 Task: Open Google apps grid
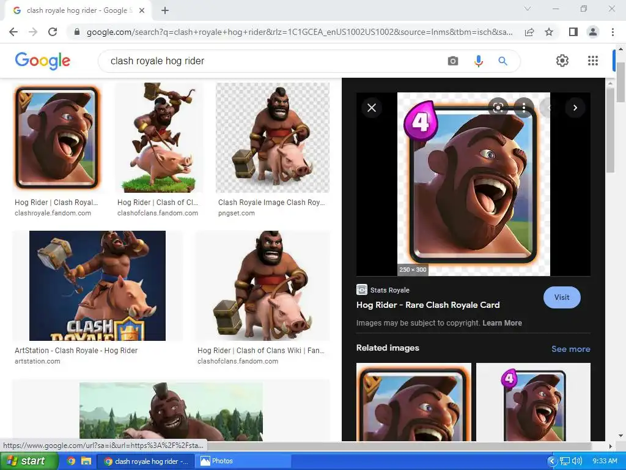tap(593, 61)
